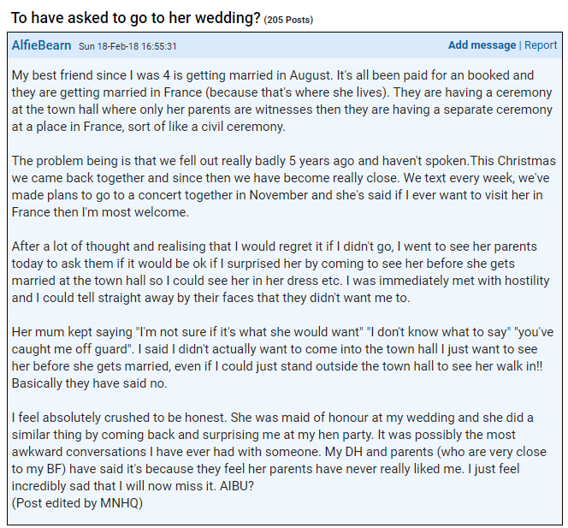The width and height of the screenshot is (568, 528).
Task: Click the line starting 'Her mum kept saying'
Action: tap(282, 331)
